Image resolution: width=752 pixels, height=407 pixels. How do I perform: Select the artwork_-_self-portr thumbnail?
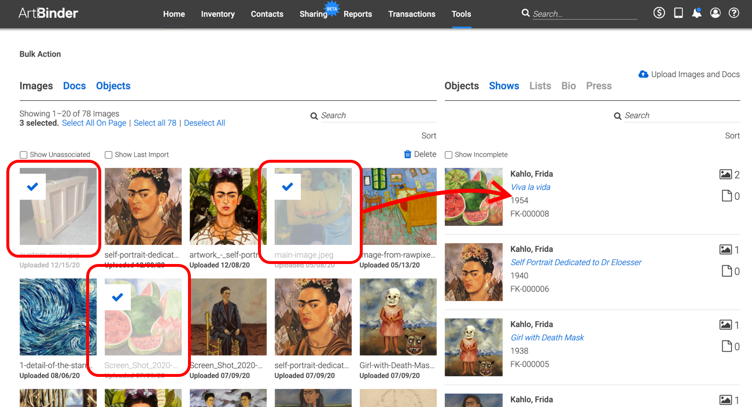228,206
